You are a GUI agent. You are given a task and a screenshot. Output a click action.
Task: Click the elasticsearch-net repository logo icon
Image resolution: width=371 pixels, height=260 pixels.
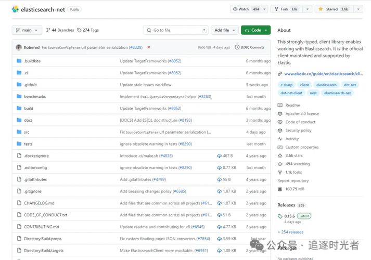16,9
